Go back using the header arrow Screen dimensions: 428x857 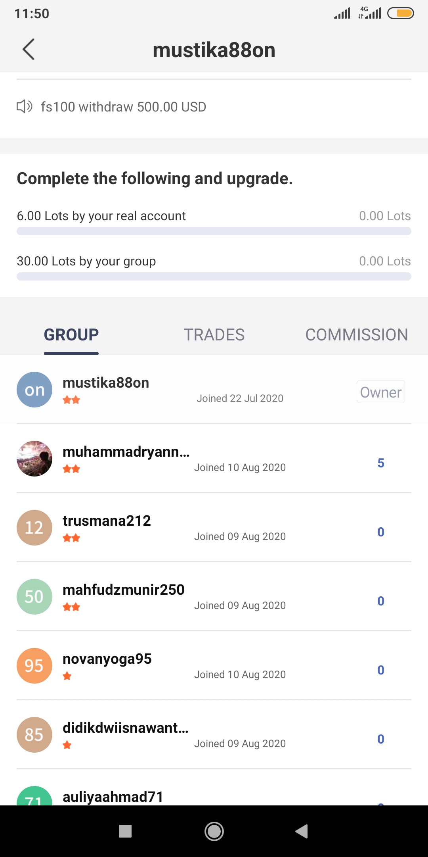[x=29, y=50]
